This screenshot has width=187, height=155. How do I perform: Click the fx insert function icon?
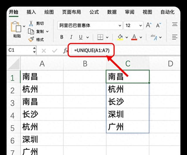[65, 51]
